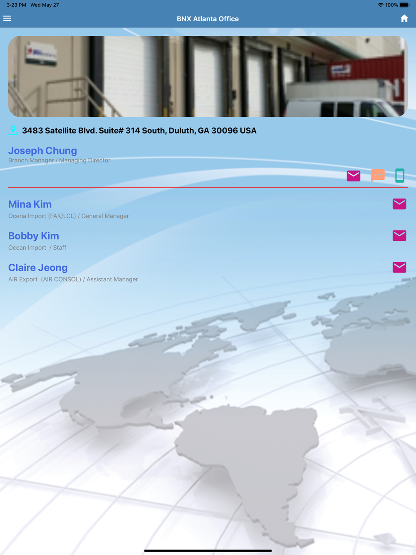Tap 'Ocena Import (FAK/LCL) / General Manager' text
The width and height of the screenshot is (416, 555).
click(69, 216)
